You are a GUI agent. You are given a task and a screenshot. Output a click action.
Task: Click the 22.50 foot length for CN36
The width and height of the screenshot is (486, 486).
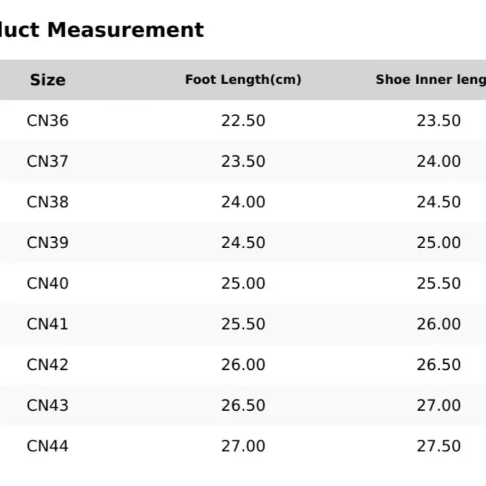pos(243,121)
